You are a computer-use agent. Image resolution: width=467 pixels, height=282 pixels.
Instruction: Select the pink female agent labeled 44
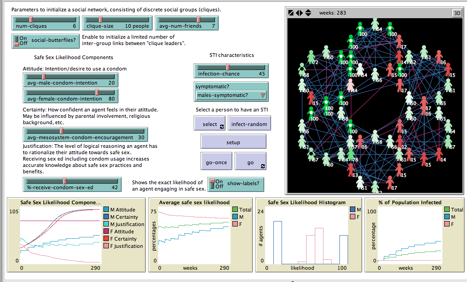pyautogui.click(x=350, y=85)
